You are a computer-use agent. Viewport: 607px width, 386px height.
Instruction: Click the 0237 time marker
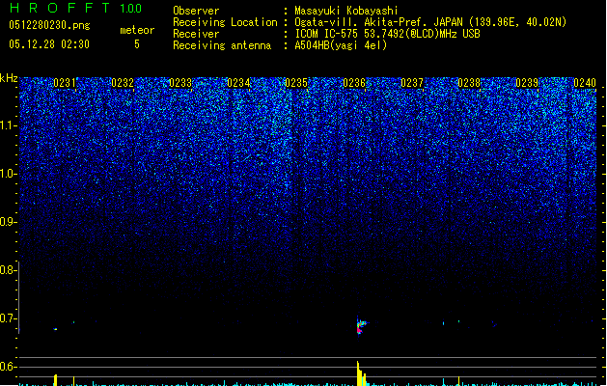coord(412,83)
